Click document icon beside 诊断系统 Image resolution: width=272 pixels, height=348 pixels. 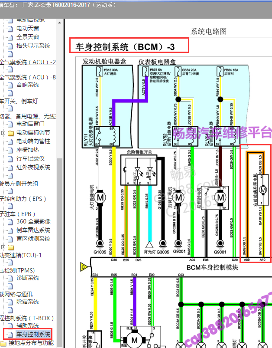(x=10, y=278)
